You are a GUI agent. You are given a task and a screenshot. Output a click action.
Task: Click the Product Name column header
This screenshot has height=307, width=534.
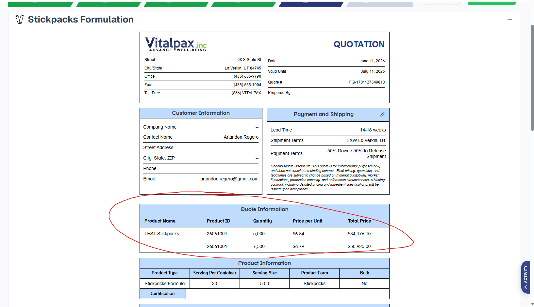pos(160,221)
